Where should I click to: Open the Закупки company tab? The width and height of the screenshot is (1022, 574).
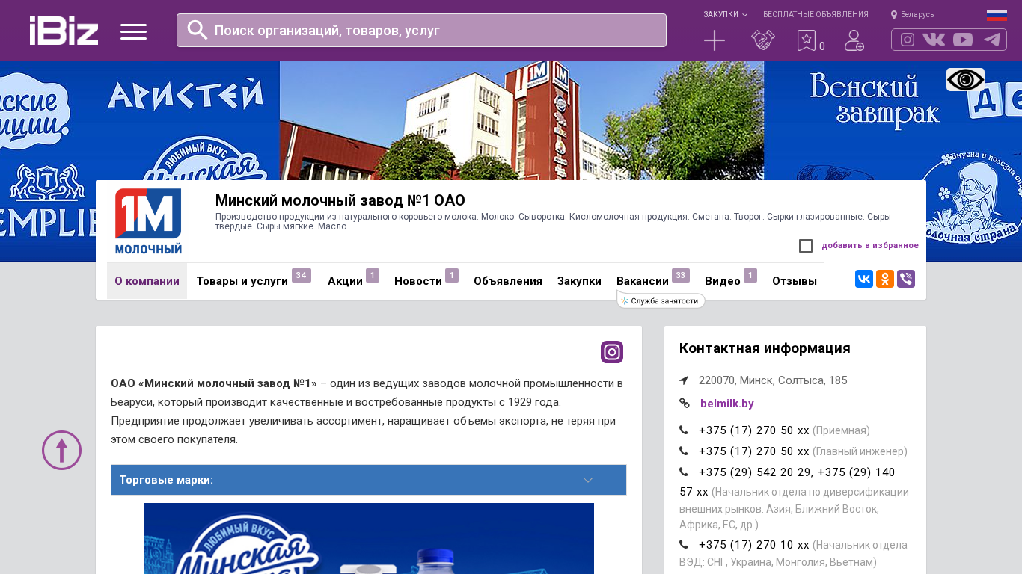tap(579, 281)
